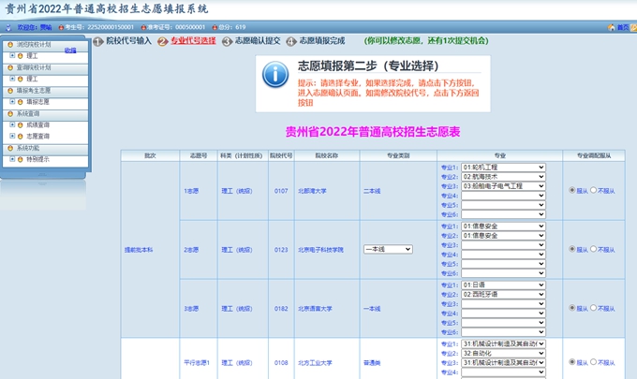637x379 pixels.
Task: Click the orange icon beside 成绩查询 item
Action: (20, 125)
